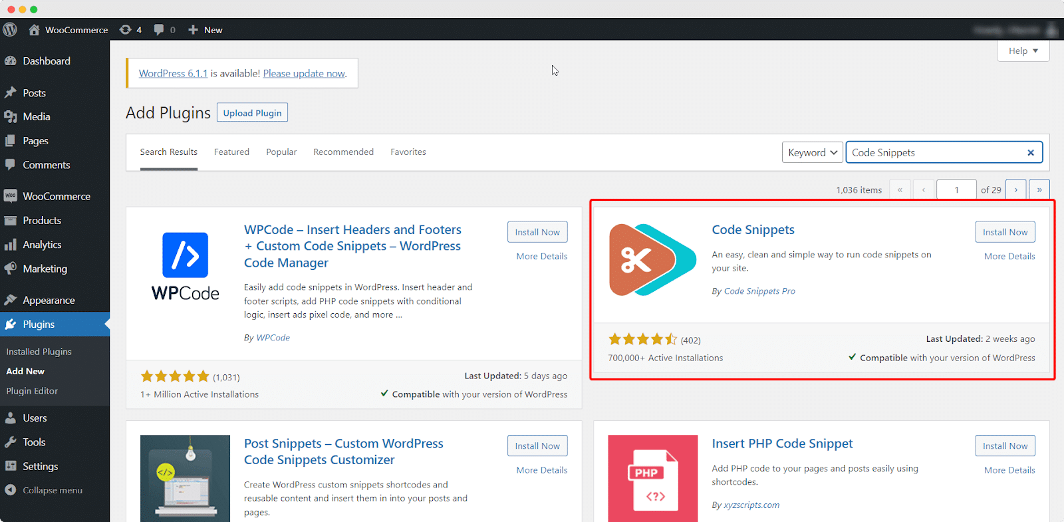The height and width of the screenshot is (522, 1064).
Task: Open the WooCommerce site home icon
Action: coord(34,29)
